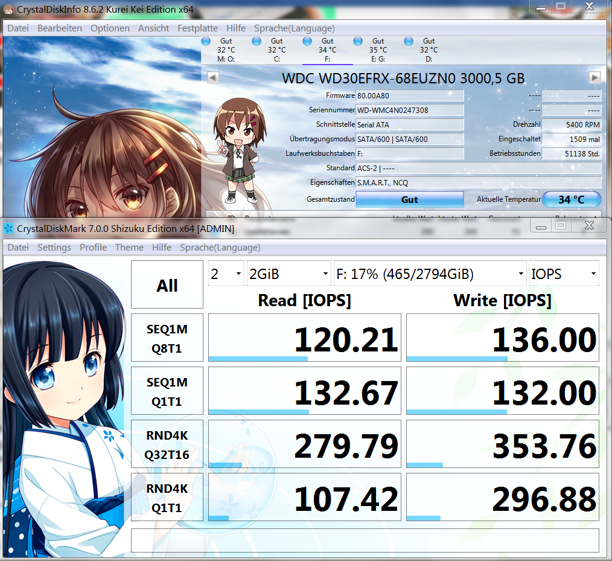Image resolution: width=612 pixels, height=561 pixels.
Task: Open the test size dropdown showing 2GiB
Action: pos(288,273)
